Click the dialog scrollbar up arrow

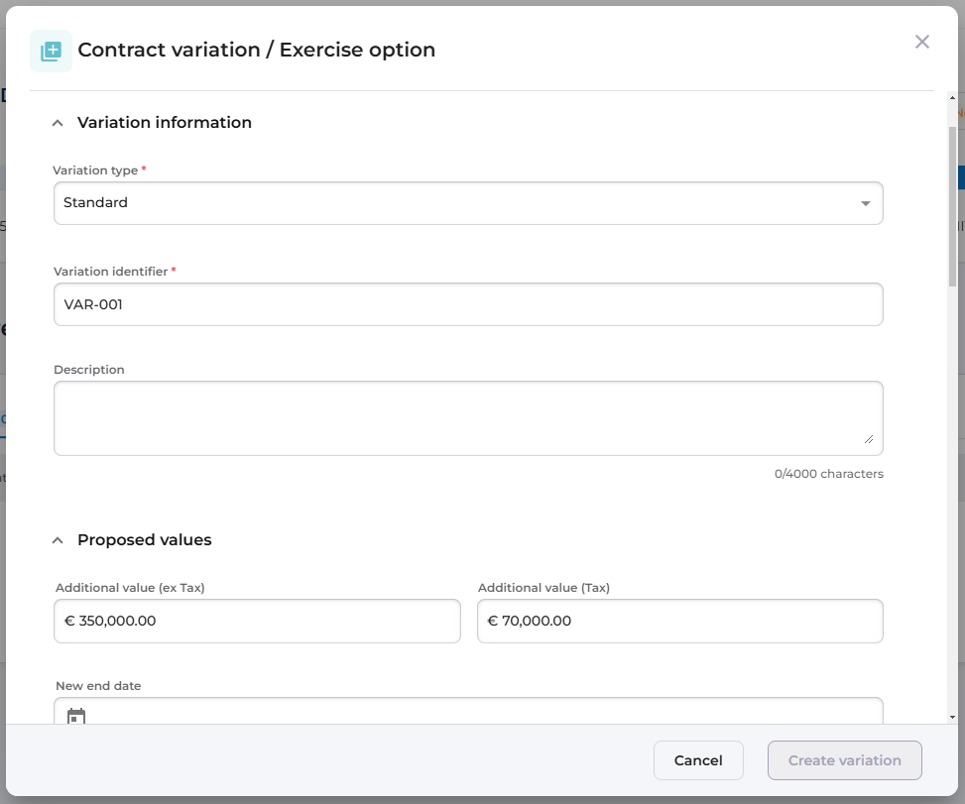pyautogui.click(x=953, y=99)
